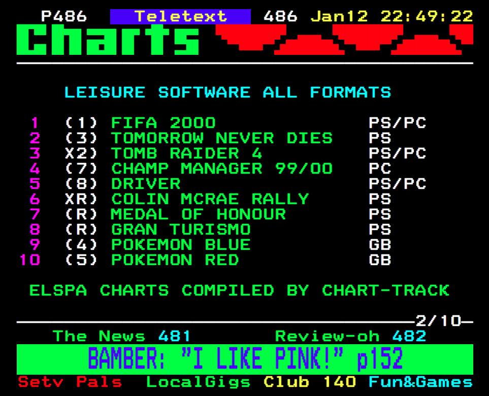
Task: Select the Teletext header label
Action: click(181, 17)
